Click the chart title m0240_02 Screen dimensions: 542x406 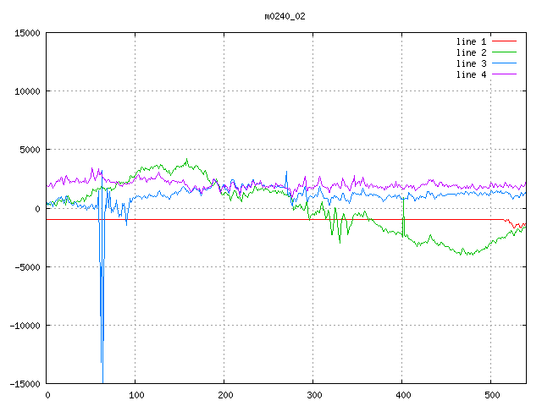coord(285,16)
